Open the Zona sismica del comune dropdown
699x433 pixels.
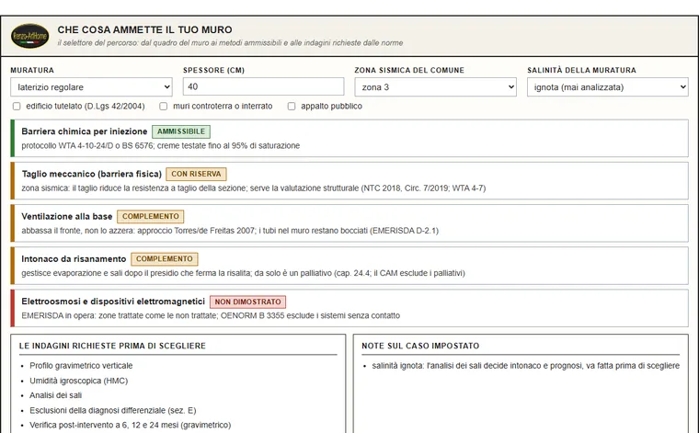coord(436,86)
